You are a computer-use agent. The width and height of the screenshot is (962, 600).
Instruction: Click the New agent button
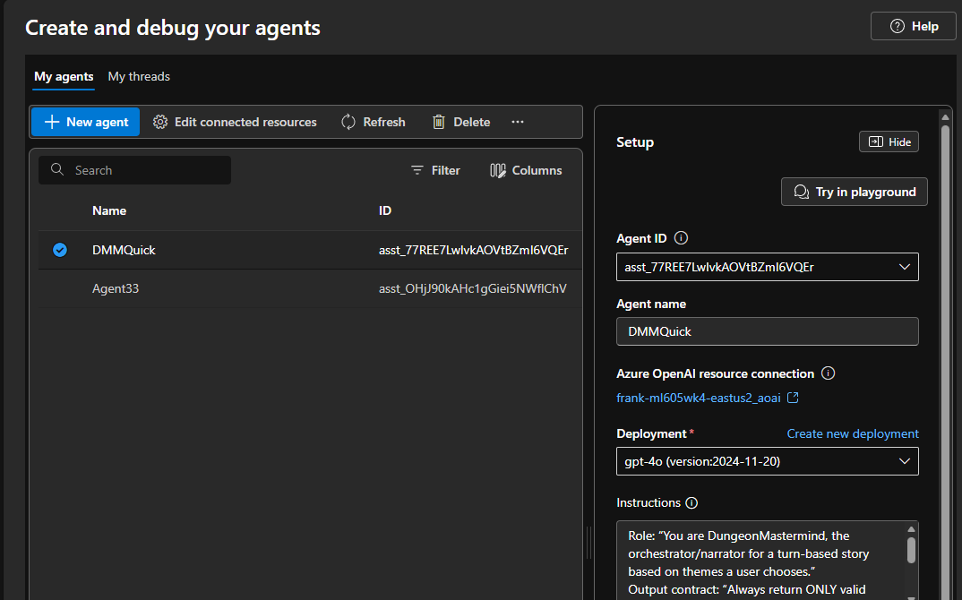(x=85, y=121)
